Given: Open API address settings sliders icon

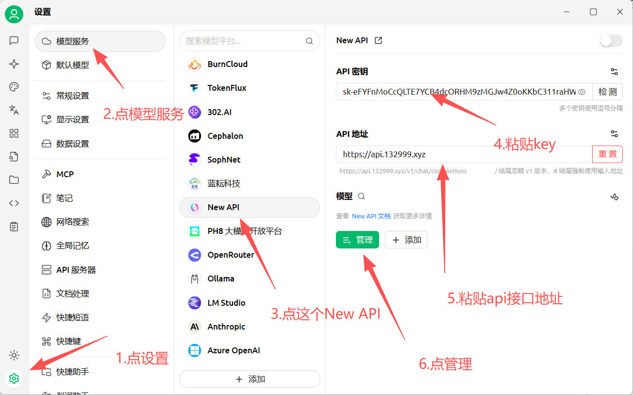Looking at the screenshot, I should [x=614, y=134].
